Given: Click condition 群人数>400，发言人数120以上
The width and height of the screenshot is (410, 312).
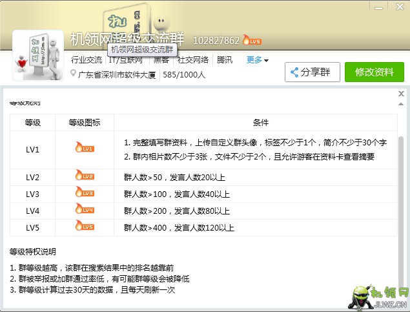Looking at the screenshot, I should [179, 227].
